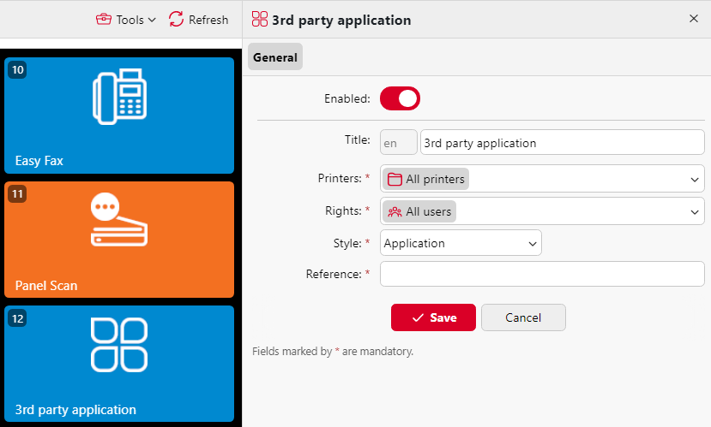Click the All printers folder icon
The height and width of the screenshot is (427, 711).
point(395,179)
